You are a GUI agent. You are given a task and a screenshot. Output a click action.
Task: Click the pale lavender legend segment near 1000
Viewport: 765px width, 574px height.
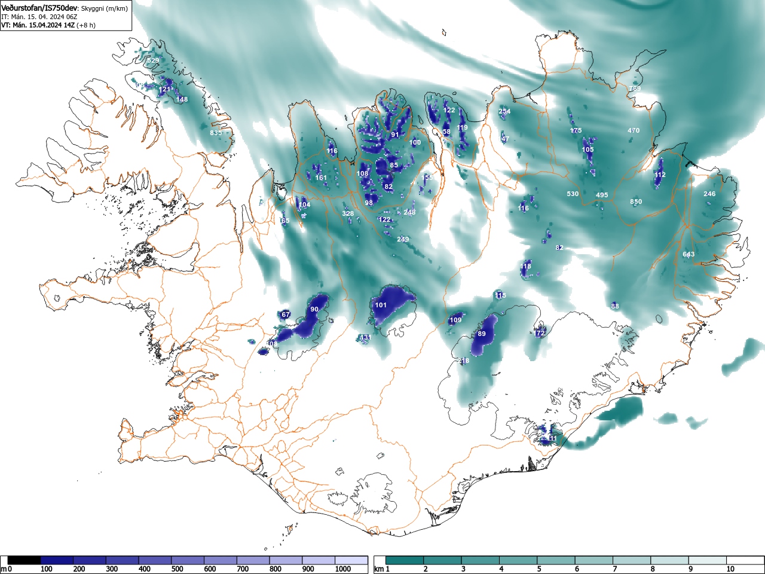point(351,560)
